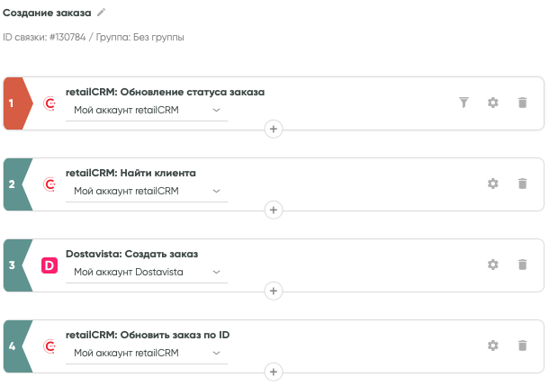Open the "Мой аккаунт Dostavista" dropdown

pos(147,272)
